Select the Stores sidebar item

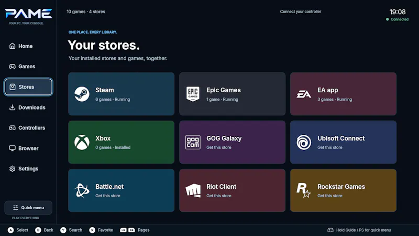click(28, 87)
